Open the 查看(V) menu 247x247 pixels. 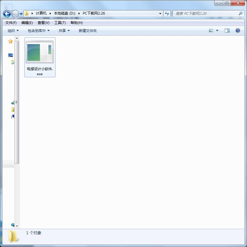point(43,23)
